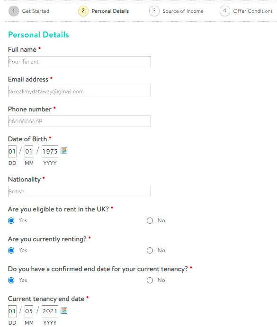
Task: Select Yes for eligible to rent in UK
Action: click(11, 221)
